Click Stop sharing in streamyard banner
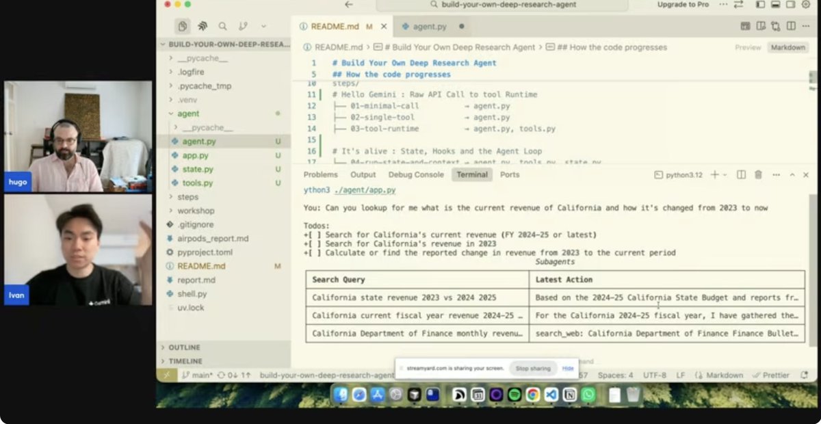 [x=532, y=368]
